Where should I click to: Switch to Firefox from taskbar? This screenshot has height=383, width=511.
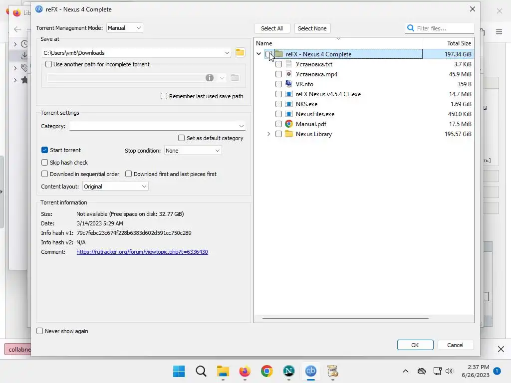click(245, 371)
